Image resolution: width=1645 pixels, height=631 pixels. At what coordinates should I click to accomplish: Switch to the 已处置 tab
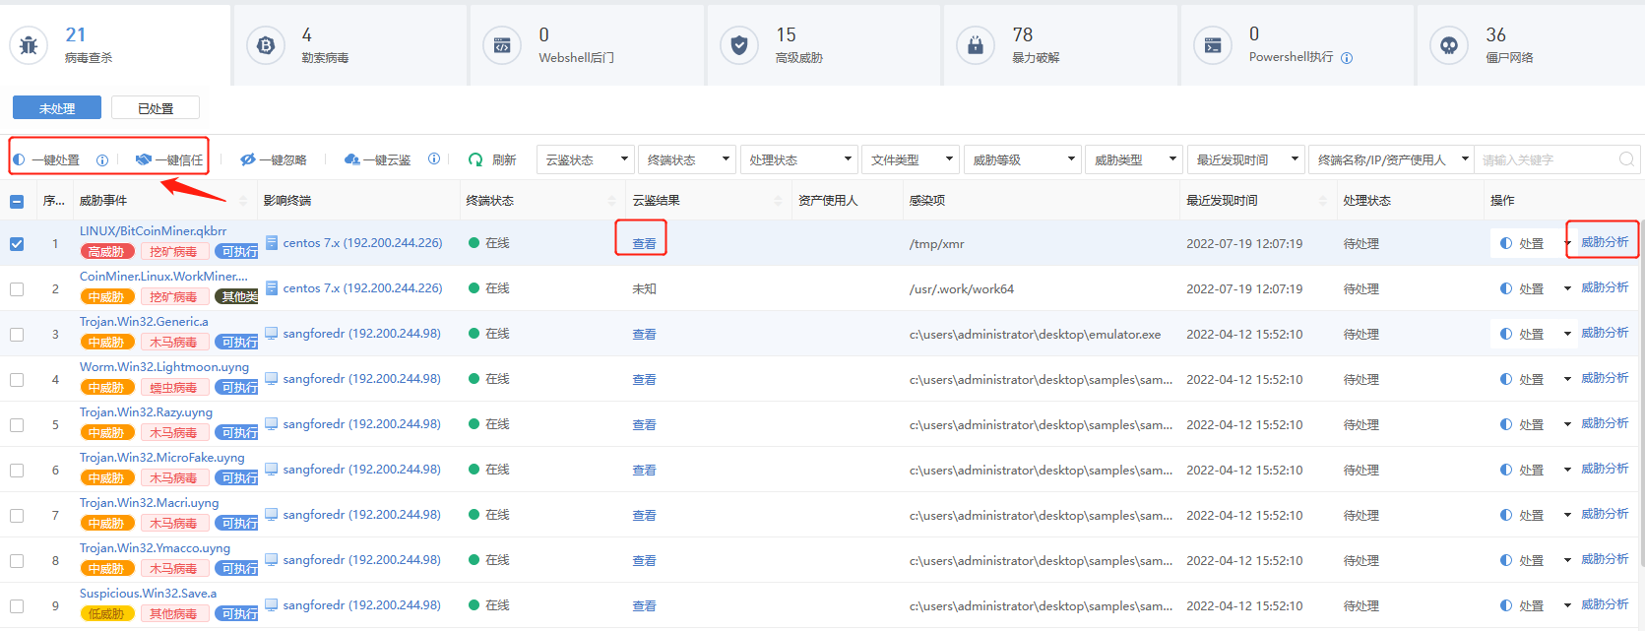(x=156, y=108)
